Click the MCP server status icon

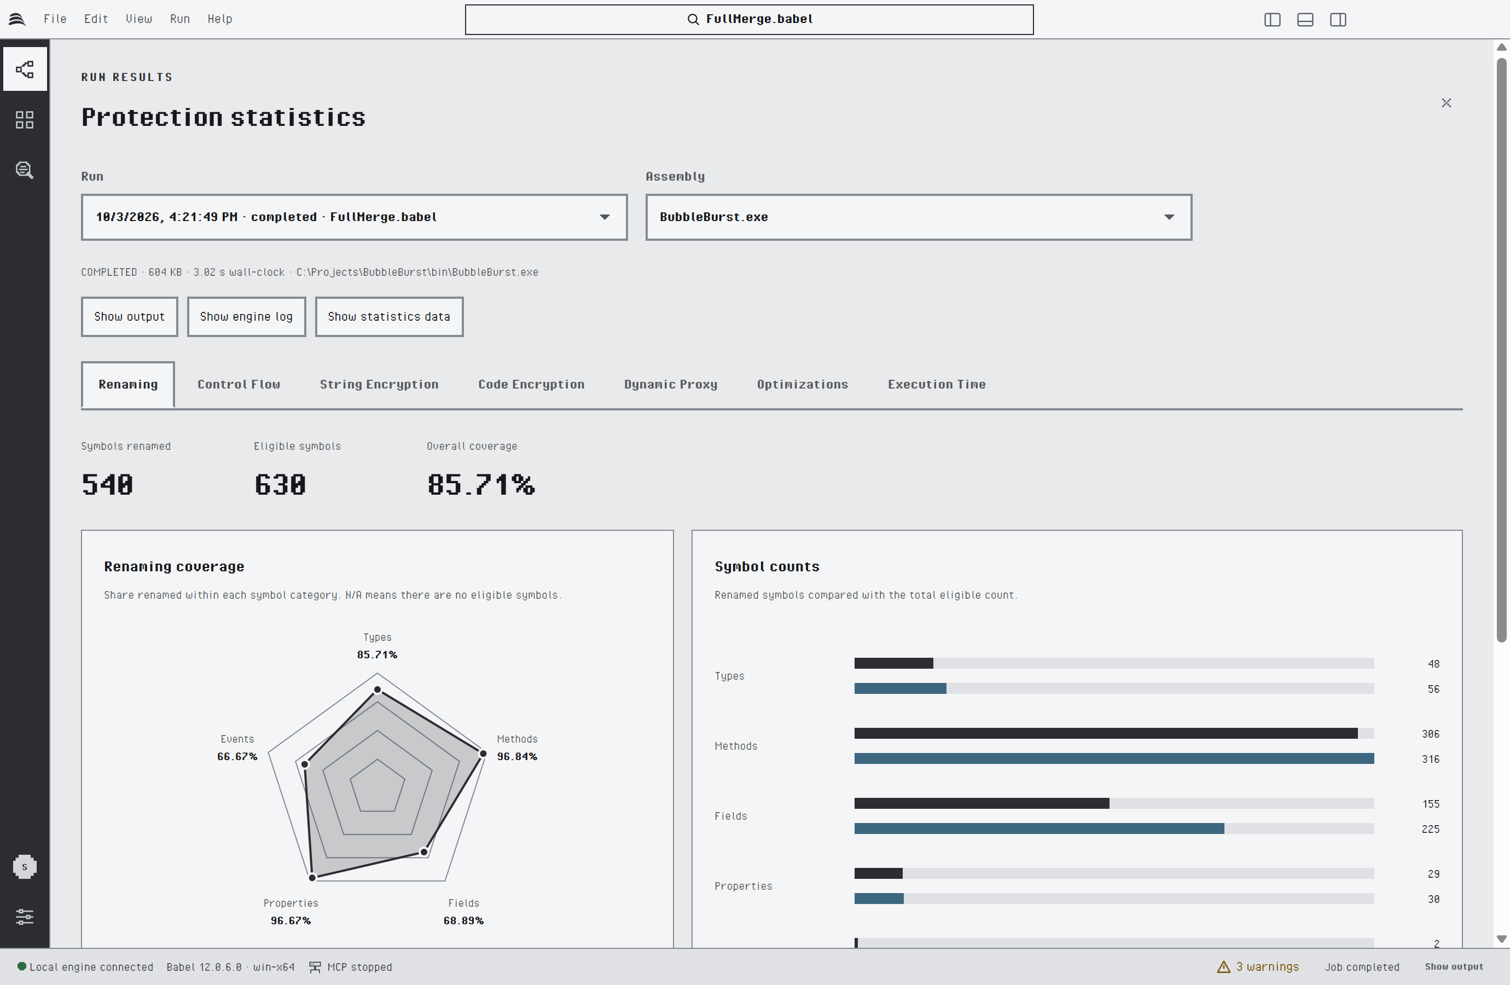(x=315, y=966)
